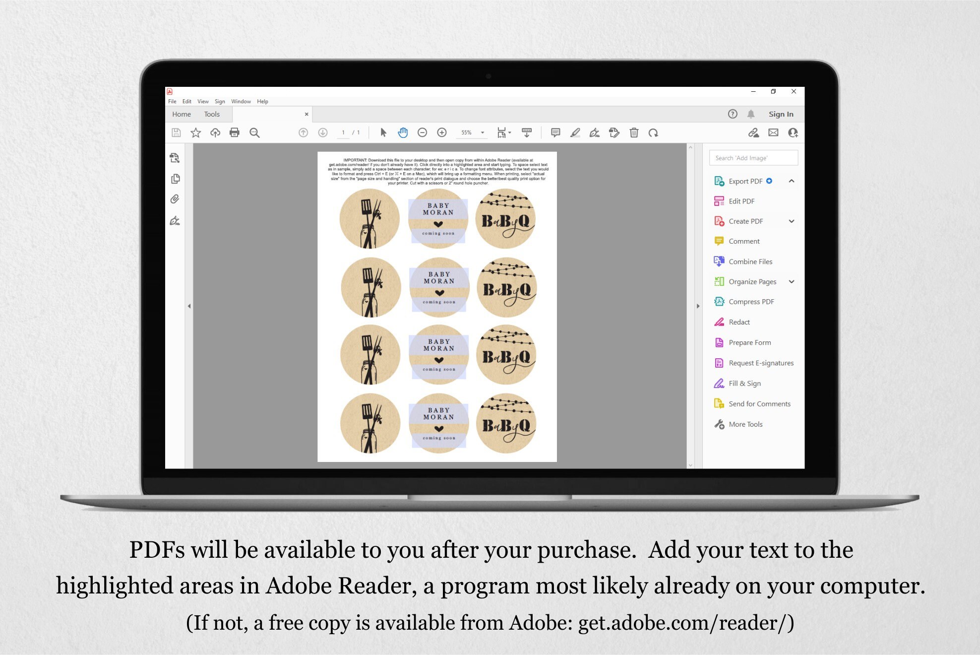Viewport: 980px width, 655px height.
Task: Click the share with others person icon
Action: coord(793,132)
